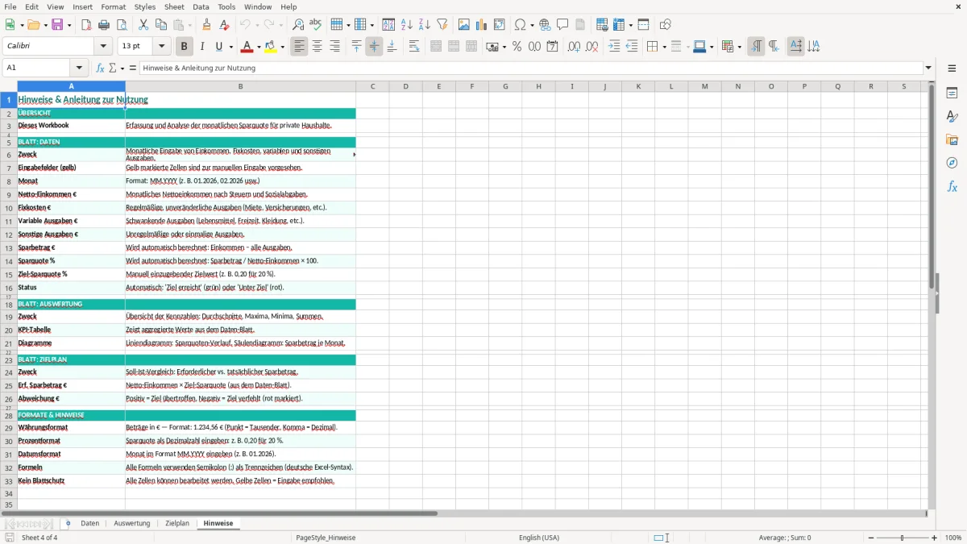
Task: Click column B header
Action: (x=240, y=86)
